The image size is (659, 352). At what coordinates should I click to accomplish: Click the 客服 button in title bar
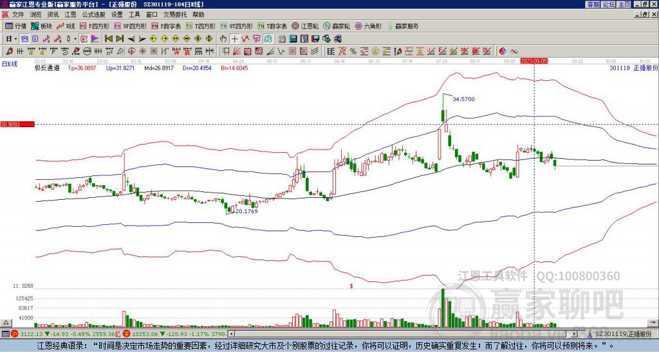click(x=593, y=4)
